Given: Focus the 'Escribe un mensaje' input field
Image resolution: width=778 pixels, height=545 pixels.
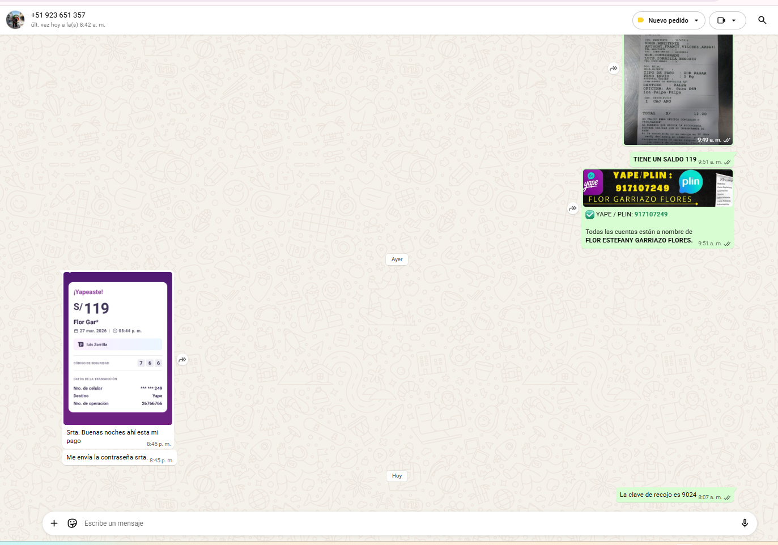Looking at the screenshot, I should (x=397, y=523).
